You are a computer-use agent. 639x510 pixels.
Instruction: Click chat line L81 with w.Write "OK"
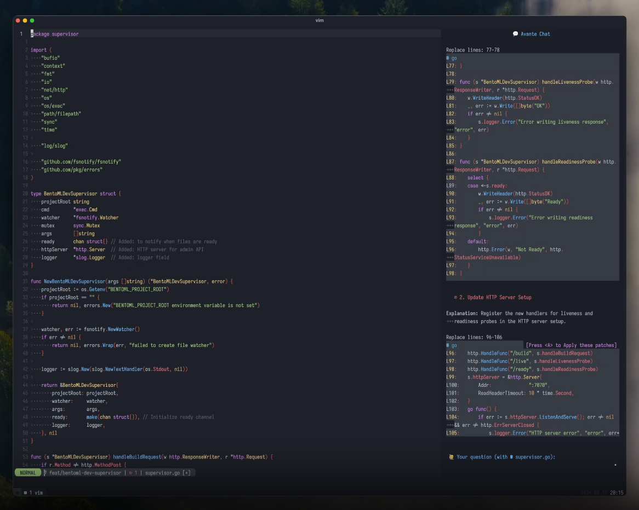[x=498, y=106]
